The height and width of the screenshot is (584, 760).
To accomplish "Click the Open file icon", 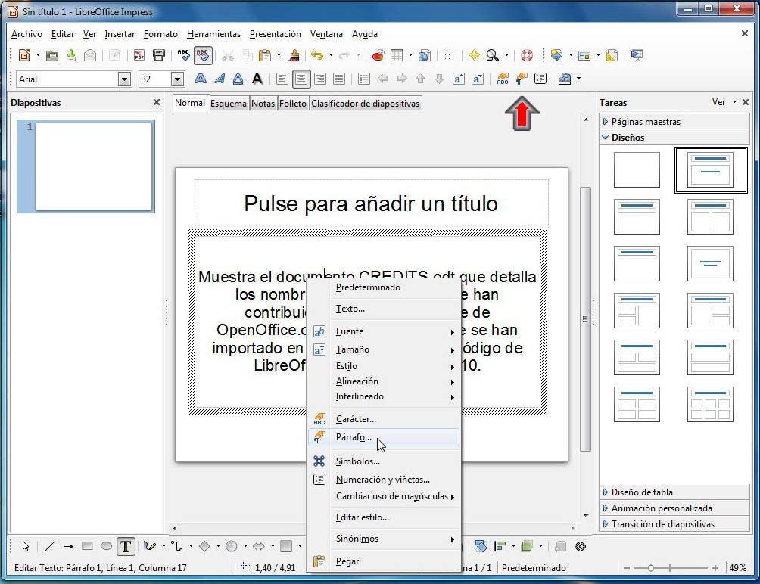I will 52,55.
